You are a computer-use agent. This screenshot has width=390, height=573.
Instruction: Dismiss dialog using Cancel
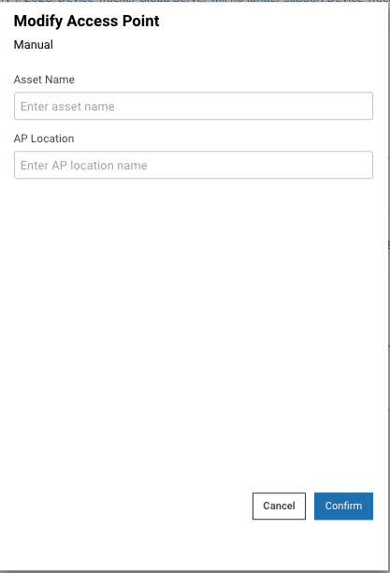click(x=279, y=506)
